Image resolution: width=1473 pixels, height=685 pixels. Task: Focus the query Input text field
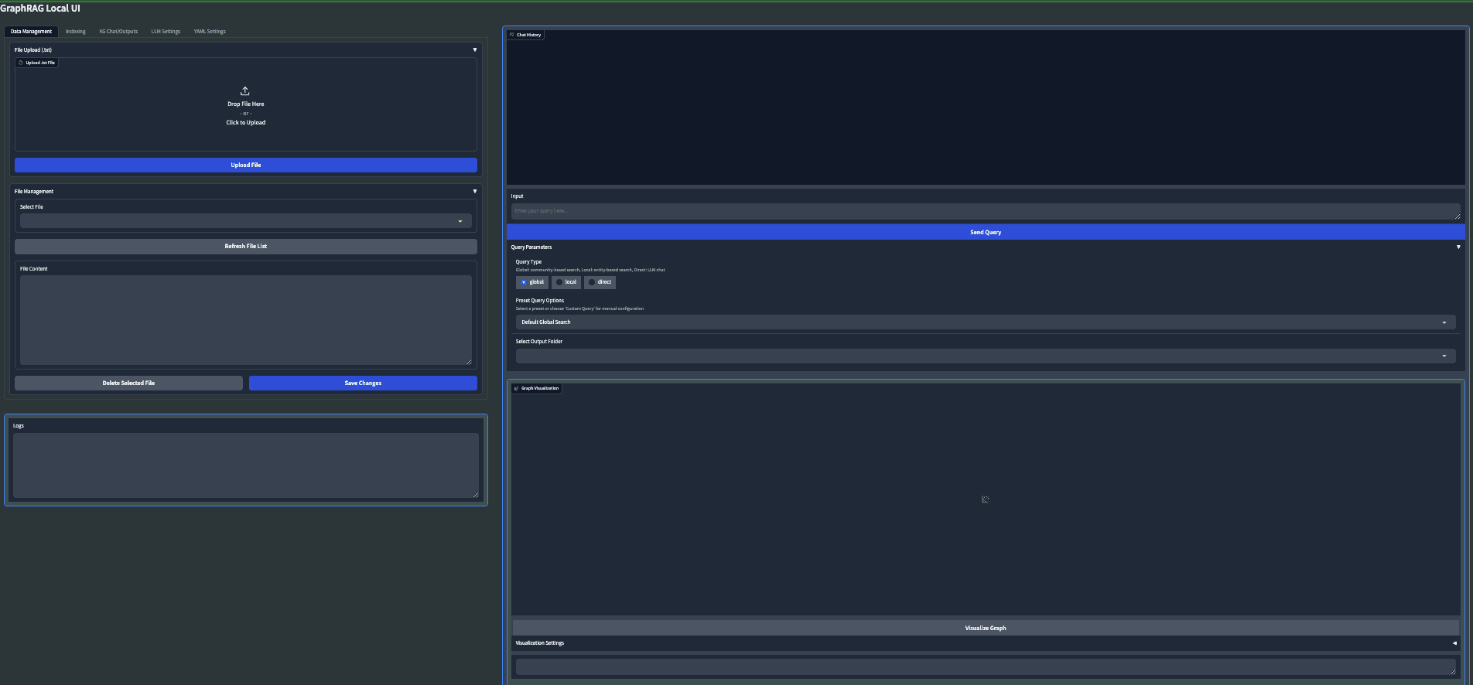pyautogui.click(x=986, y=211)
